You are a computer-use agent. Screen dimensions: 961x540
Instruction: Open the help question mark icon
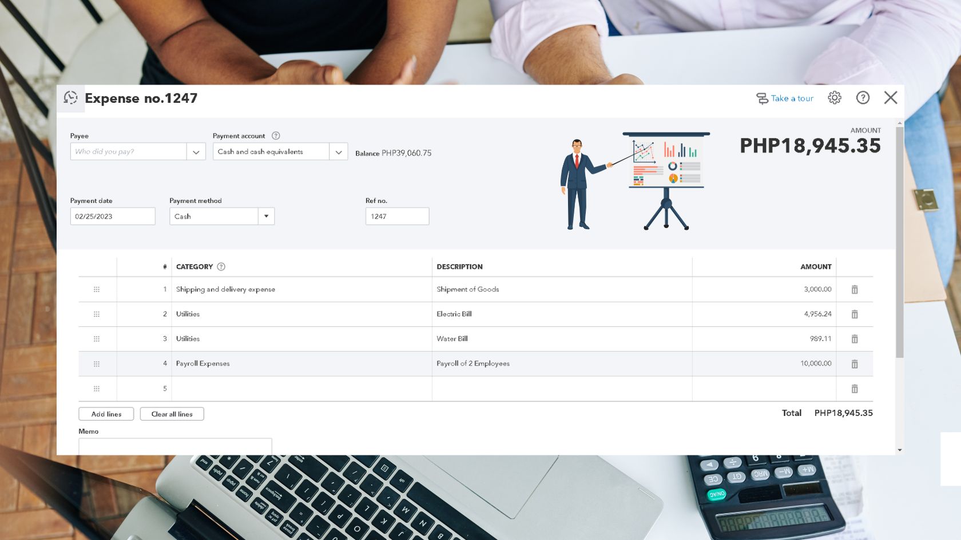(x=863, y=98)
